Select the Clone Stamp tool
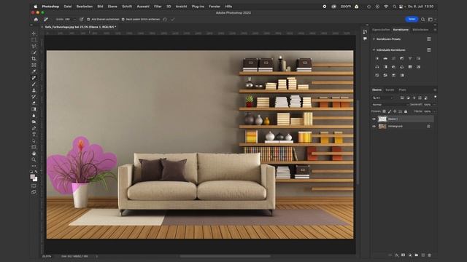Viewport: 467px width, 262px height. 34,90
